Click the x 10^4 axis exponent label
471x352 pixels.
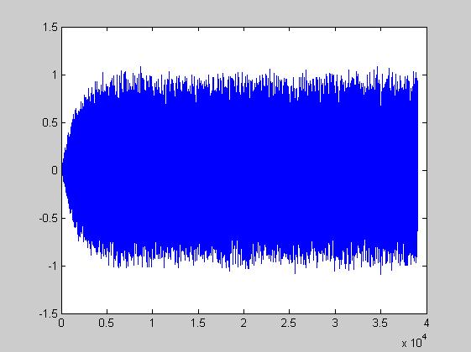click(414, 341)
